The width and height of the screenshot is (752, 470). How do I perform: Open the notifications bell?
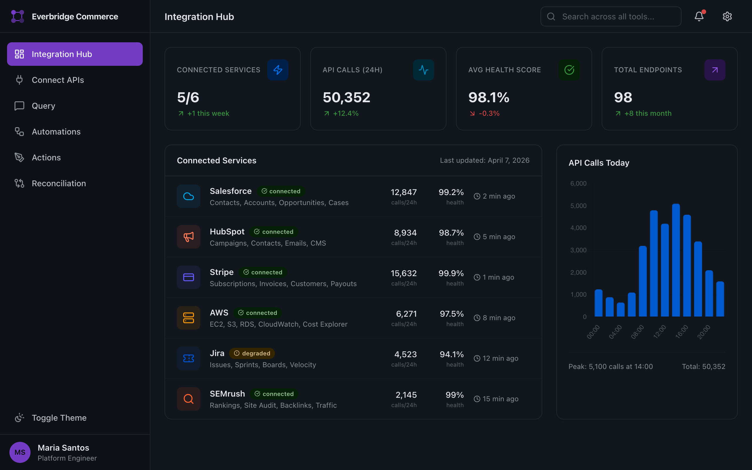point(699,16)
